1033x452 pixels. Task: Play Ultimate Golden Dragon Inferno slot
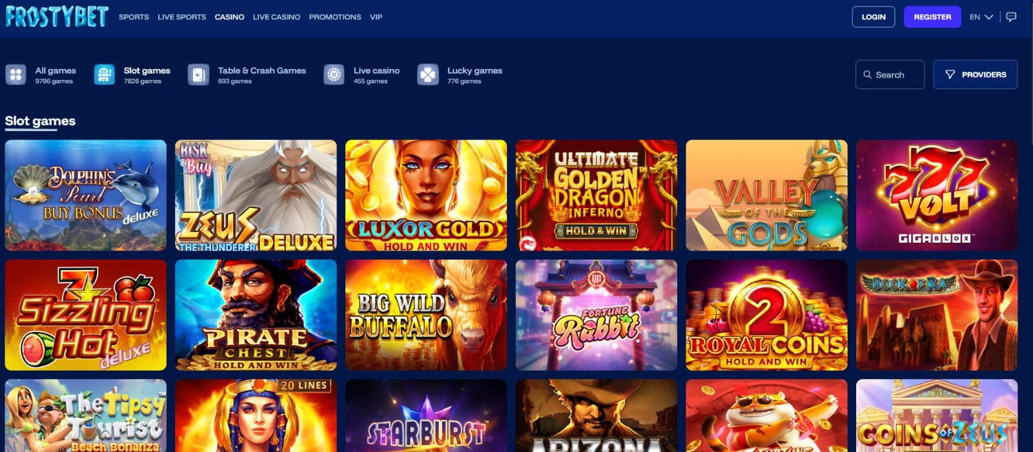[597, 195]
